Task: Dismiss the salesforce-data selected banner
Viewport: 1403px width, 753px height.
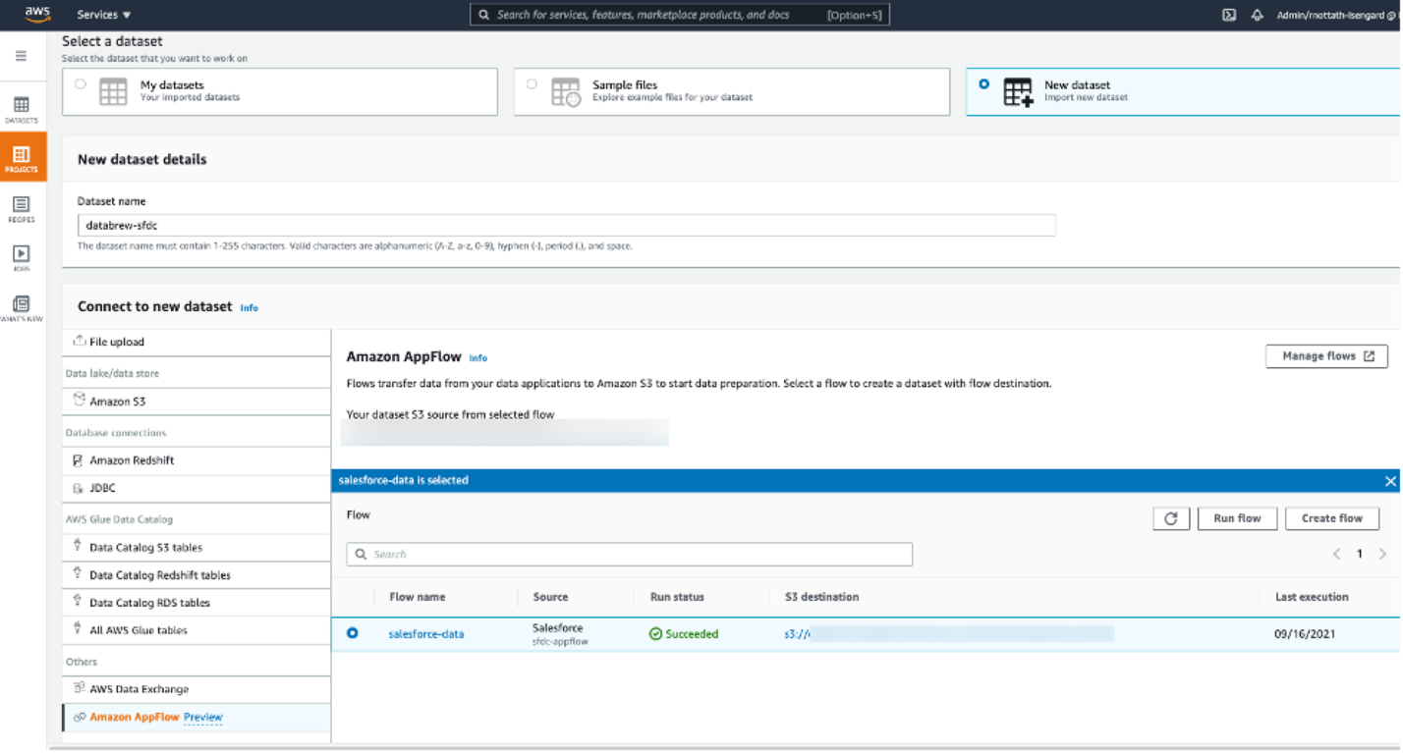Action: click(x=1390, y=481)
